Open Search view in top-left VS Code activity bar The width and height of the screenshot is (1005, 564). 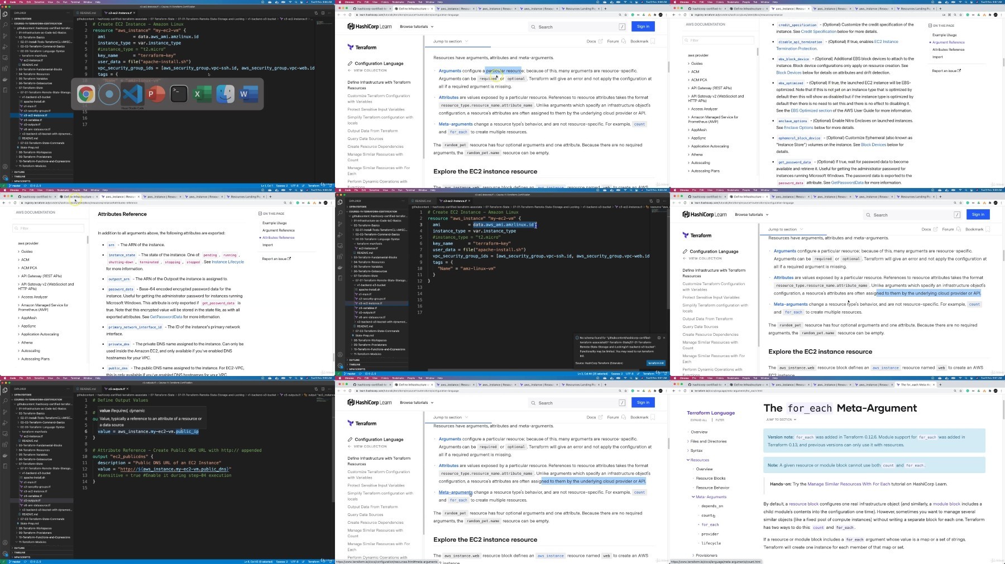click(5, 25)
